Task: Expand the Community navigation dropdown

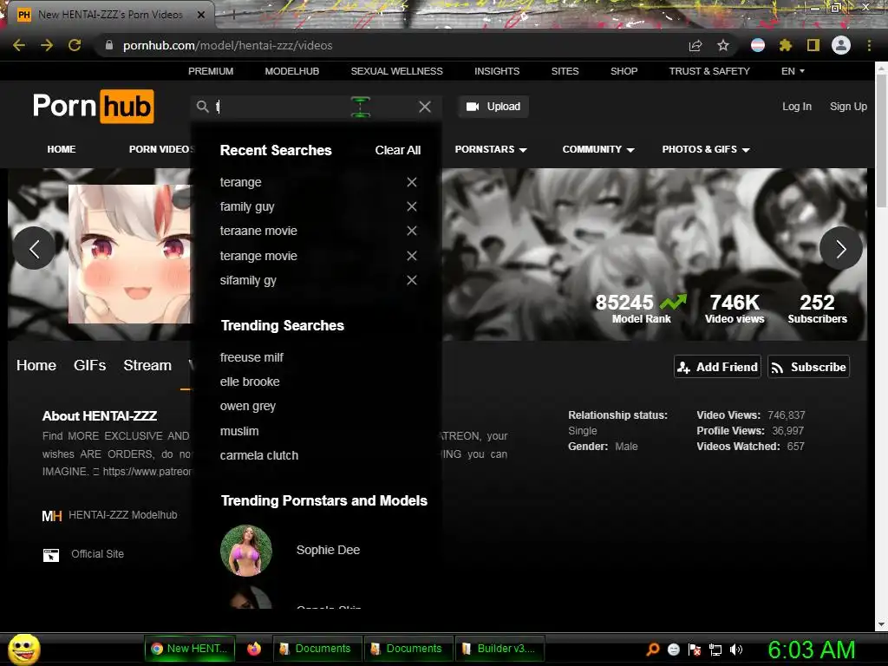Action: 598,149
